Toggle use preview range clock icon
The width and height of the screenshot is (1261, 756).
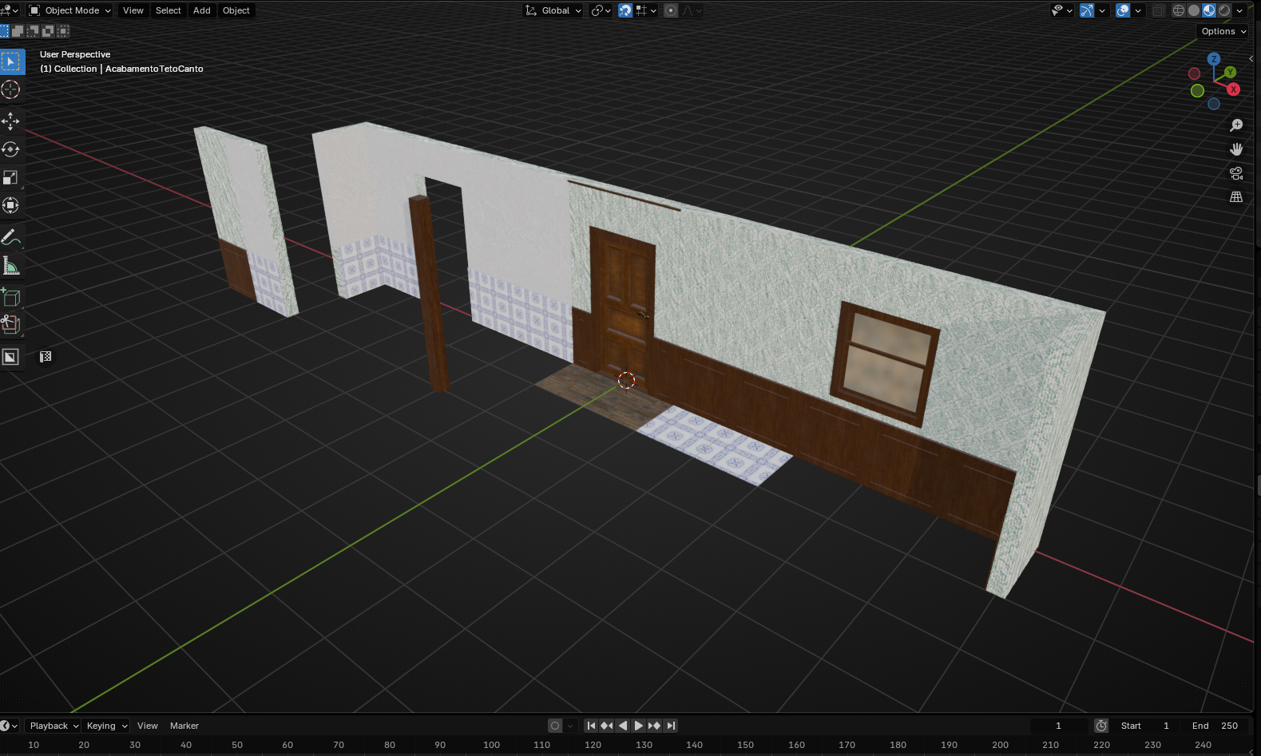click(x=1101, y=726)
